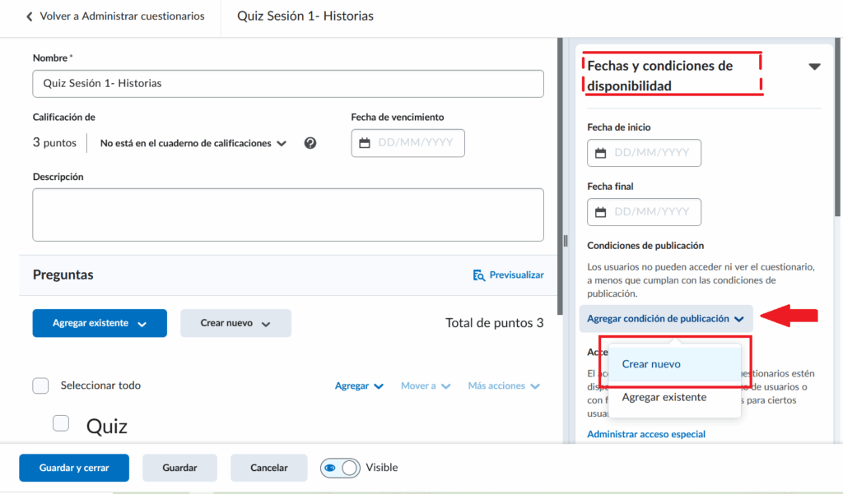Image resolution: width=843 pixels, height=494 pixels.
Task: Click the help question mark icon
Action: [x=310, y=143]
